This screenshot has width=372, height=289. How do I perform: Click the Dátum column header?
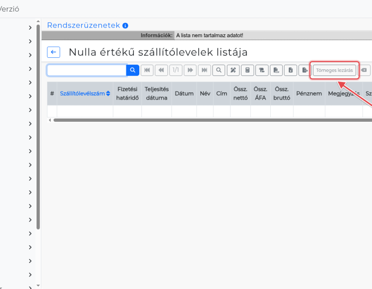pyautogui.click(x=184, y=94)
